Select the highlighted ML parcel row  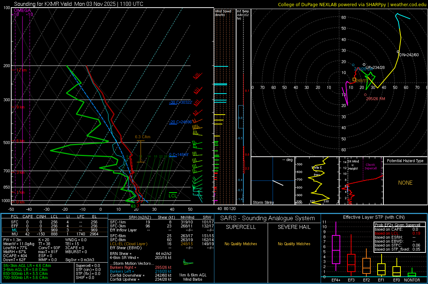click(x=54, y=230)
